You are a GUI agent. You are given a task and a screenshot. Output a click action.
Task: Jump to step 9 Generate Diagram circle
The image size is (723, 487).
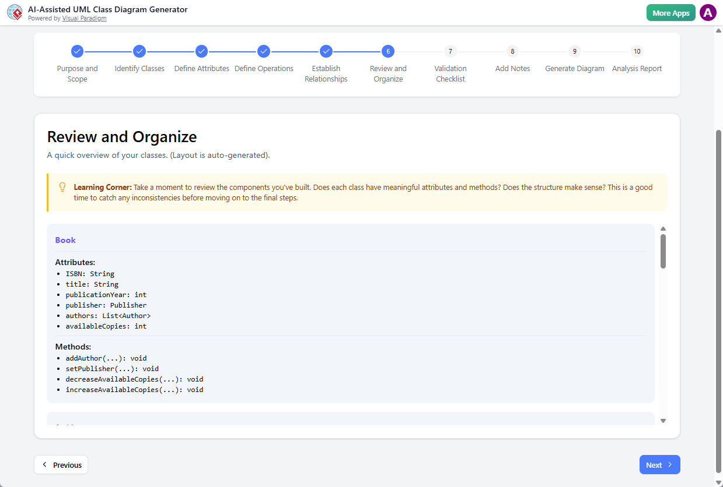coord(575,51)
